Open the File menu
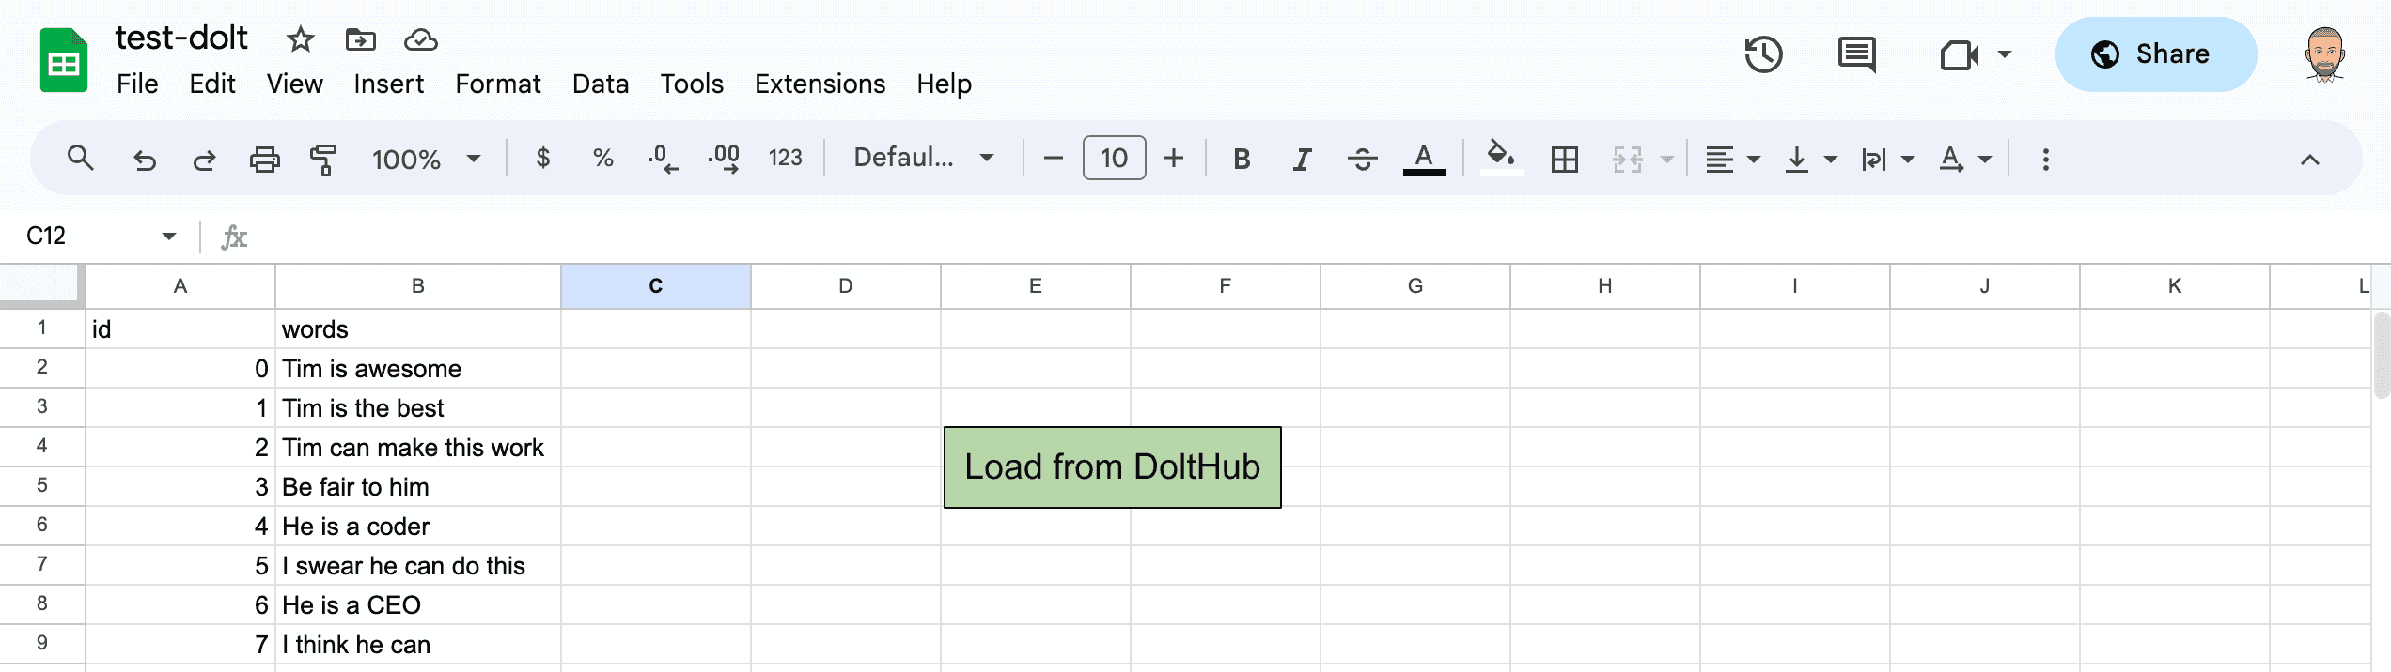The height and width of the screenshot is (672, 2391). coord(137,84)
